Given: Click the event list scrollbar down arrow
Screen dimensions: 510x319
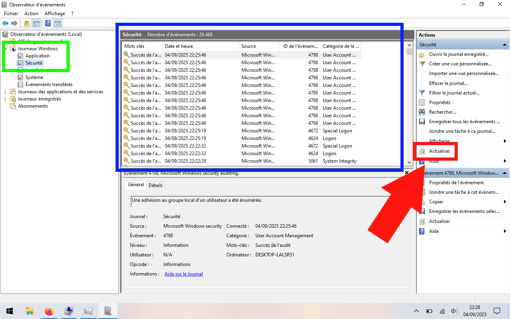Looking at the screenshot, I should (x=409, y=163).
